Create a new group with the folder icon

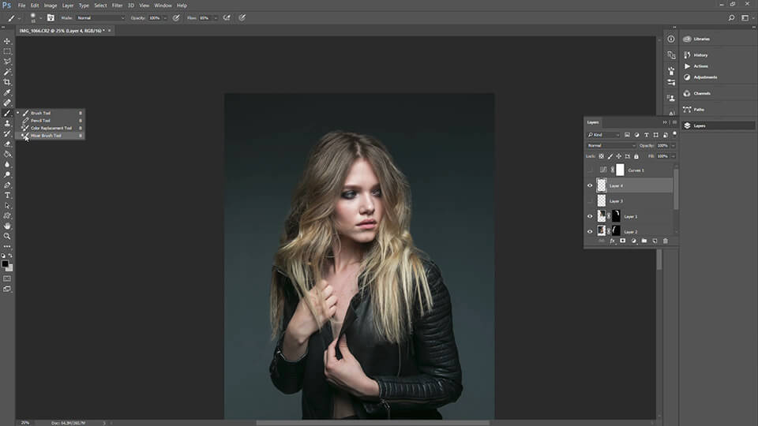click(644, 241)
